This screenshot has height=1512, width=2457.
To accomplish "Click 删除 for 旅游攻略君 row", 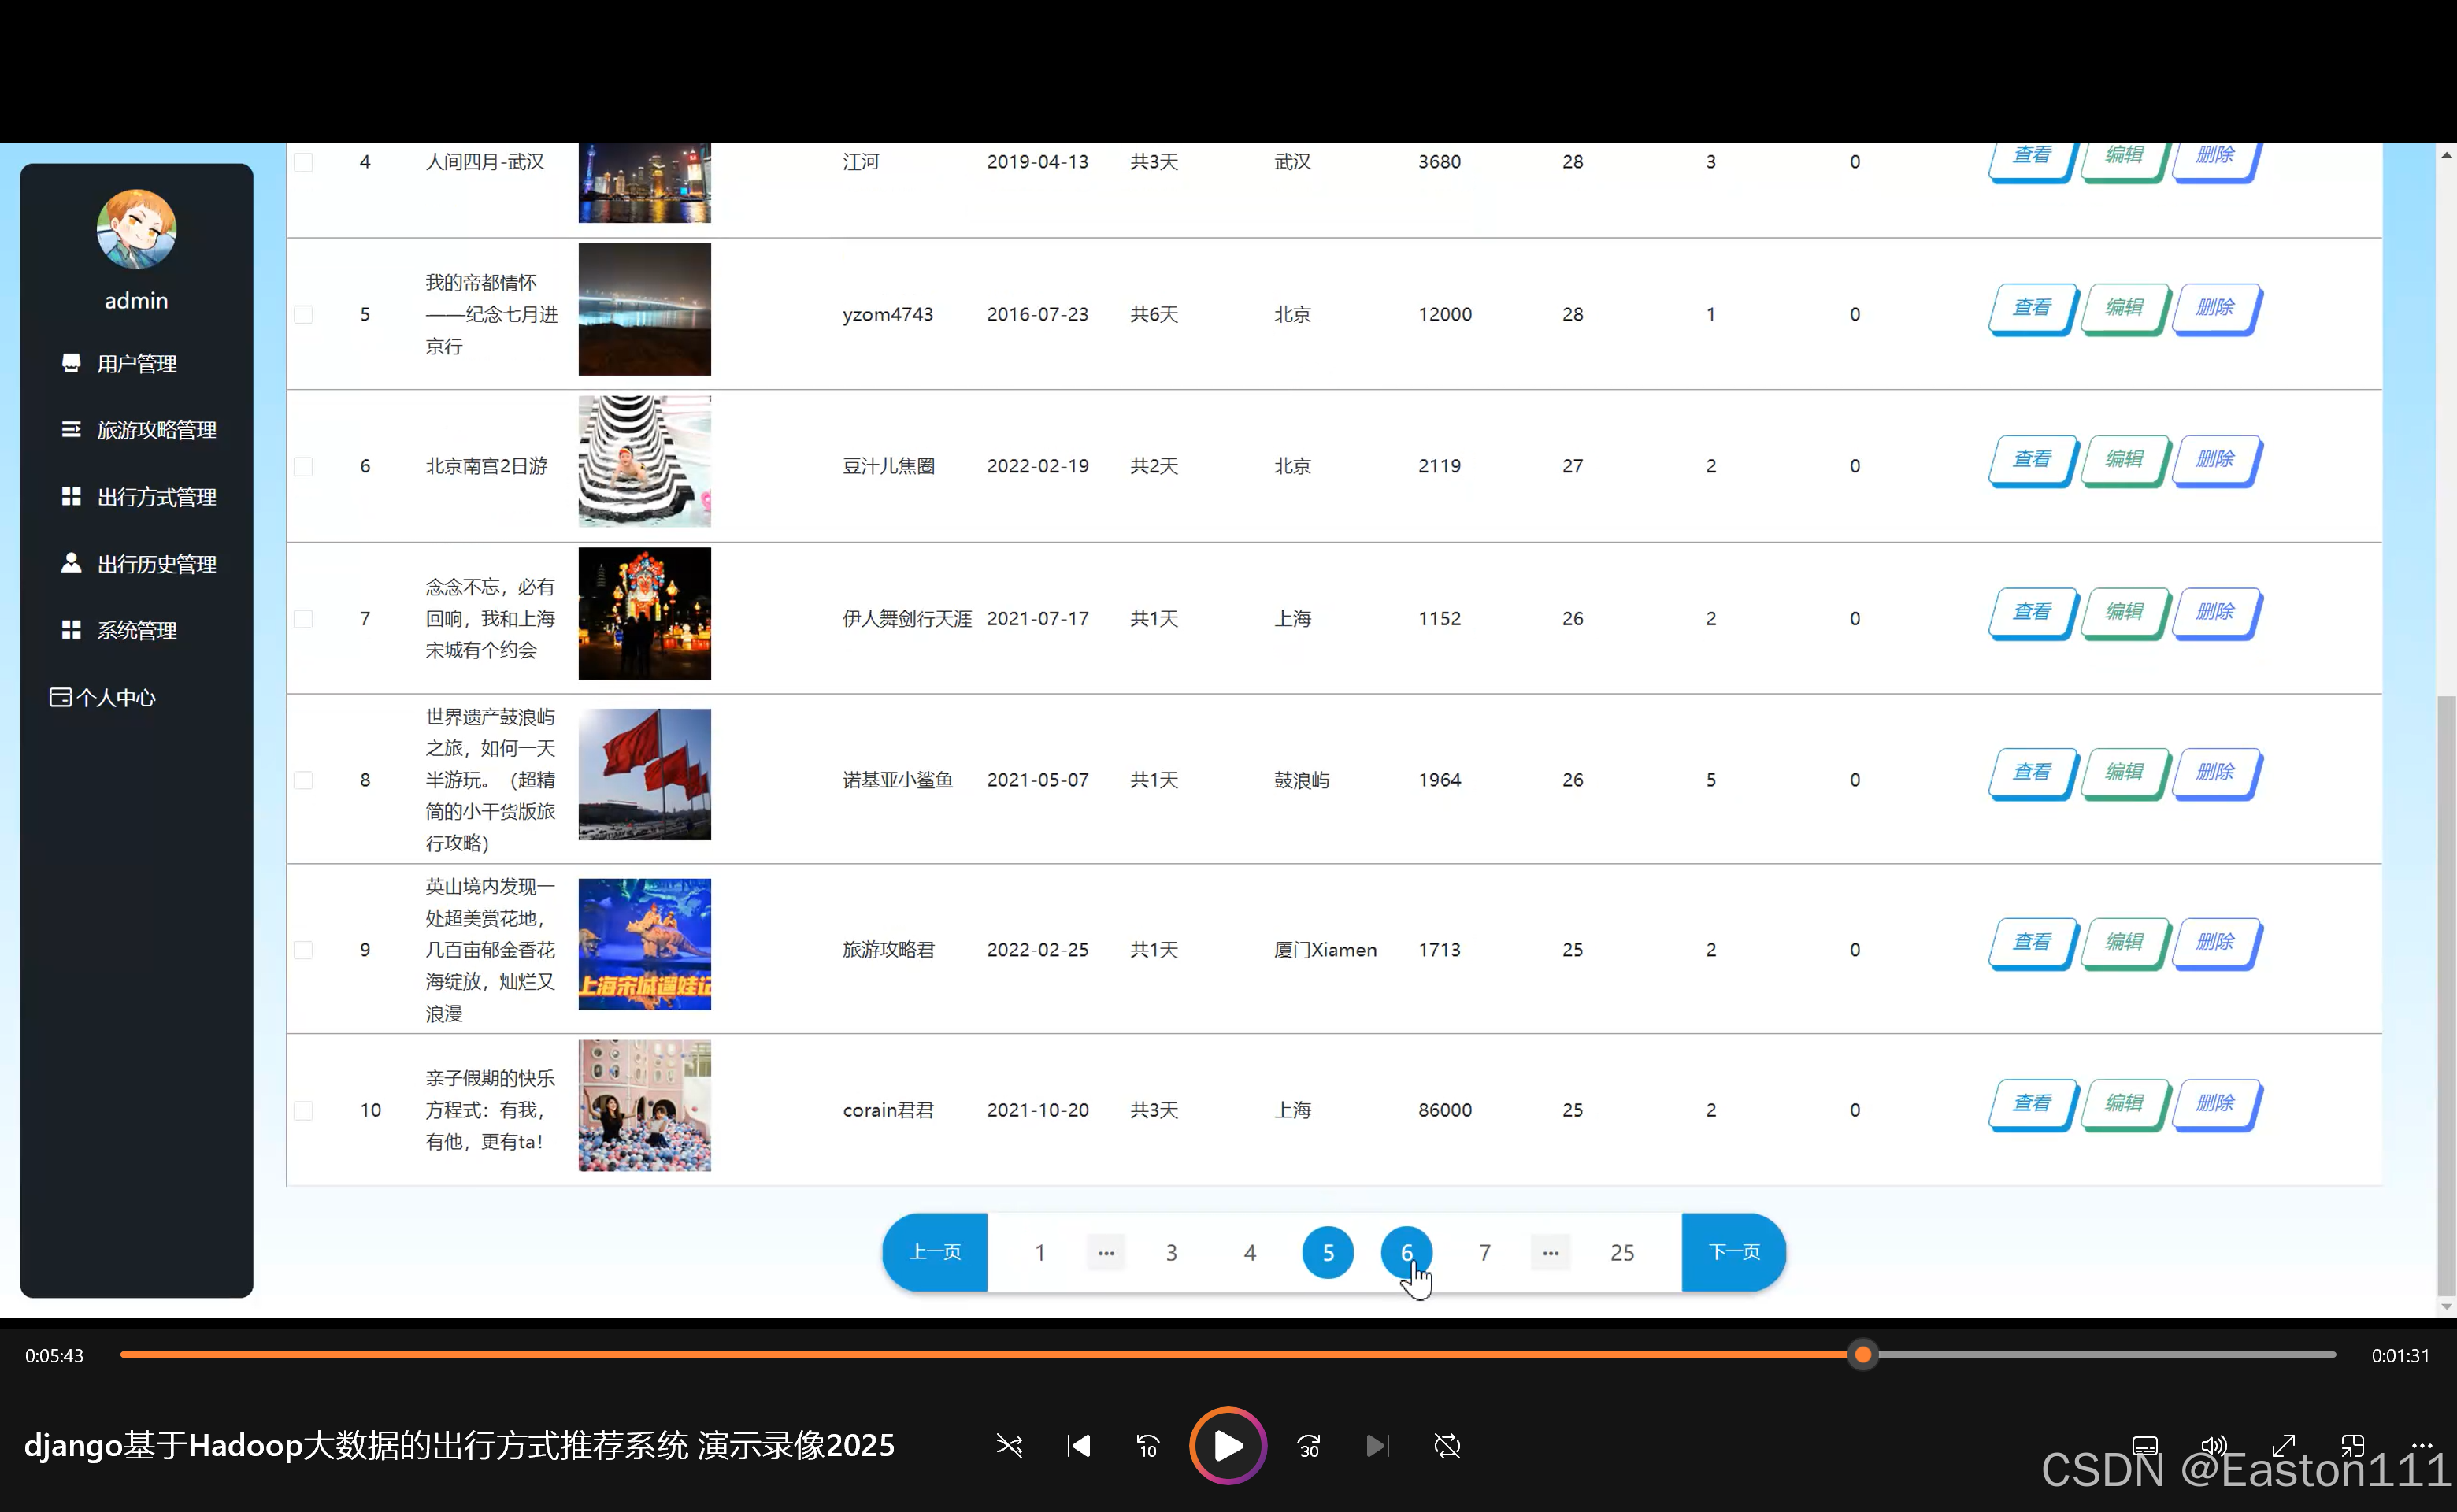I will click(x=2215, y=943).
